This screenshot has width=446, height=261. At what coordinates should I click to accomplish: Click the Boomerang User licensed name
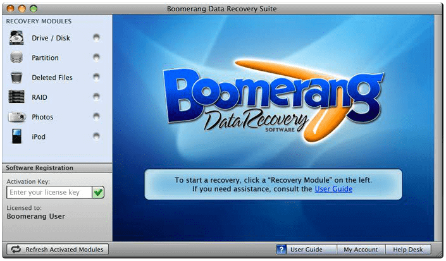36,216
